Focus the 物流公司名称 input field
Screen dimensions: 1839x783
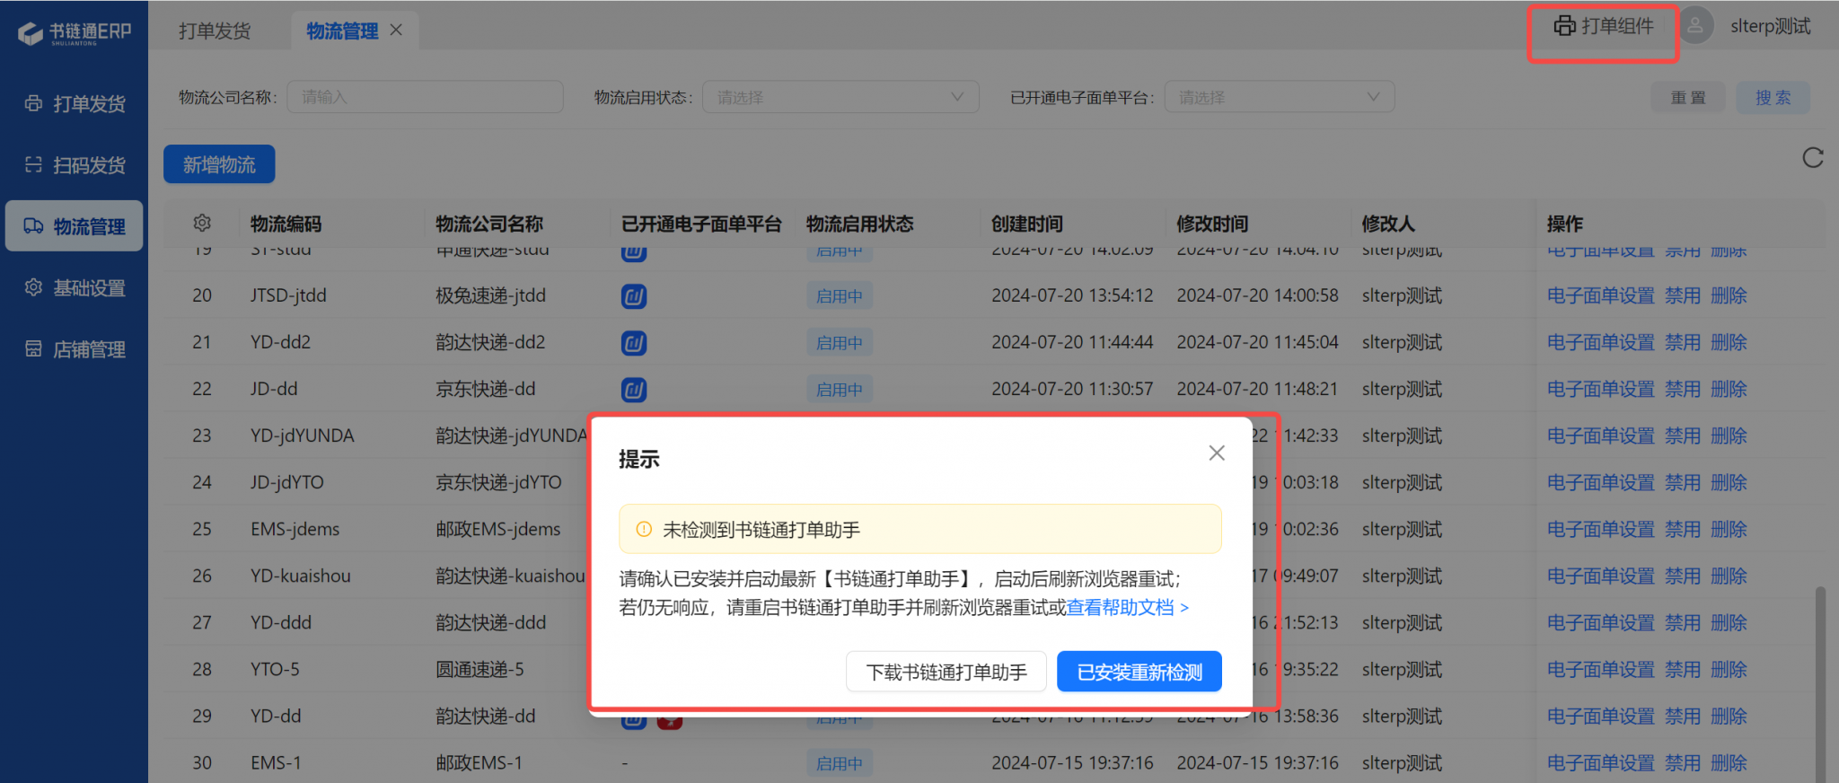(x=426, y=97)
